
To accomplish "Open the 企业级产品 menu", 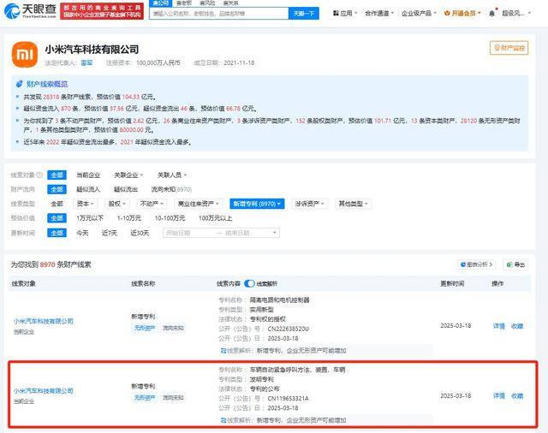I will pos(419,14).
